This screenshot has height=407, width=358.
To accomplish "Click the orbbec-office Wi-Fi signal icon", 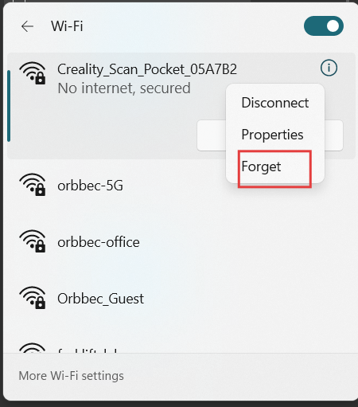I will [x=33, y=241].
